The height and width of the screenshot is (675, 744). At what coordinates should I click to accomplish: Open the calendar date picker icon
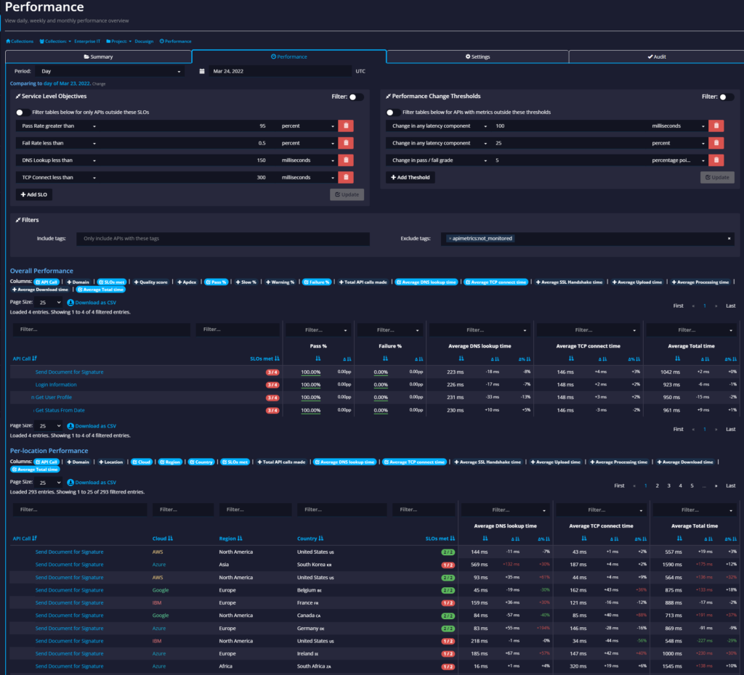pyautogui.click(x=202, y=71)
